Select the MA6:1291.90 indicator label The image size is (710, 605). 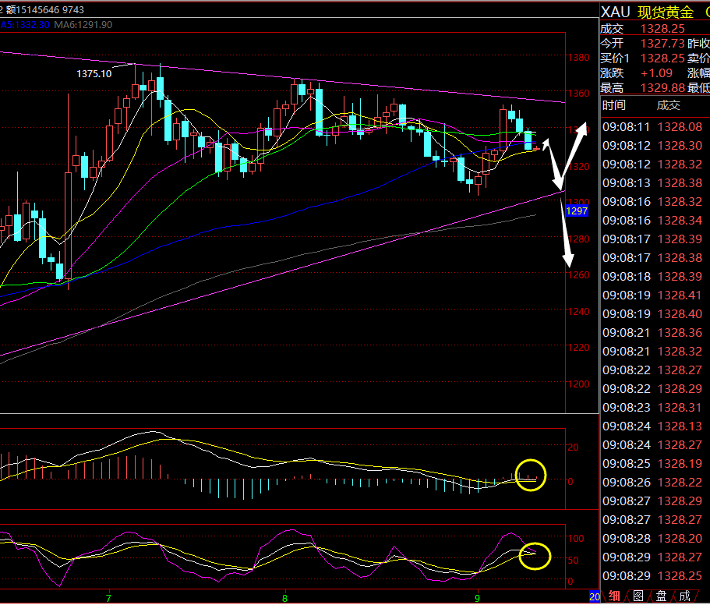pos(83,25)
